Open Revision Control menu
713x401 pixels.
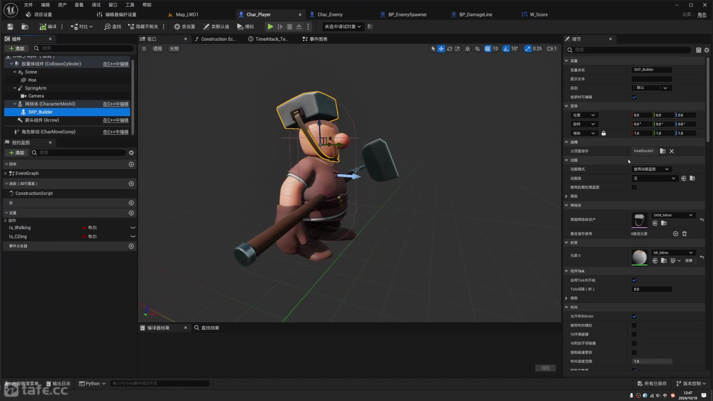[691, 384]
